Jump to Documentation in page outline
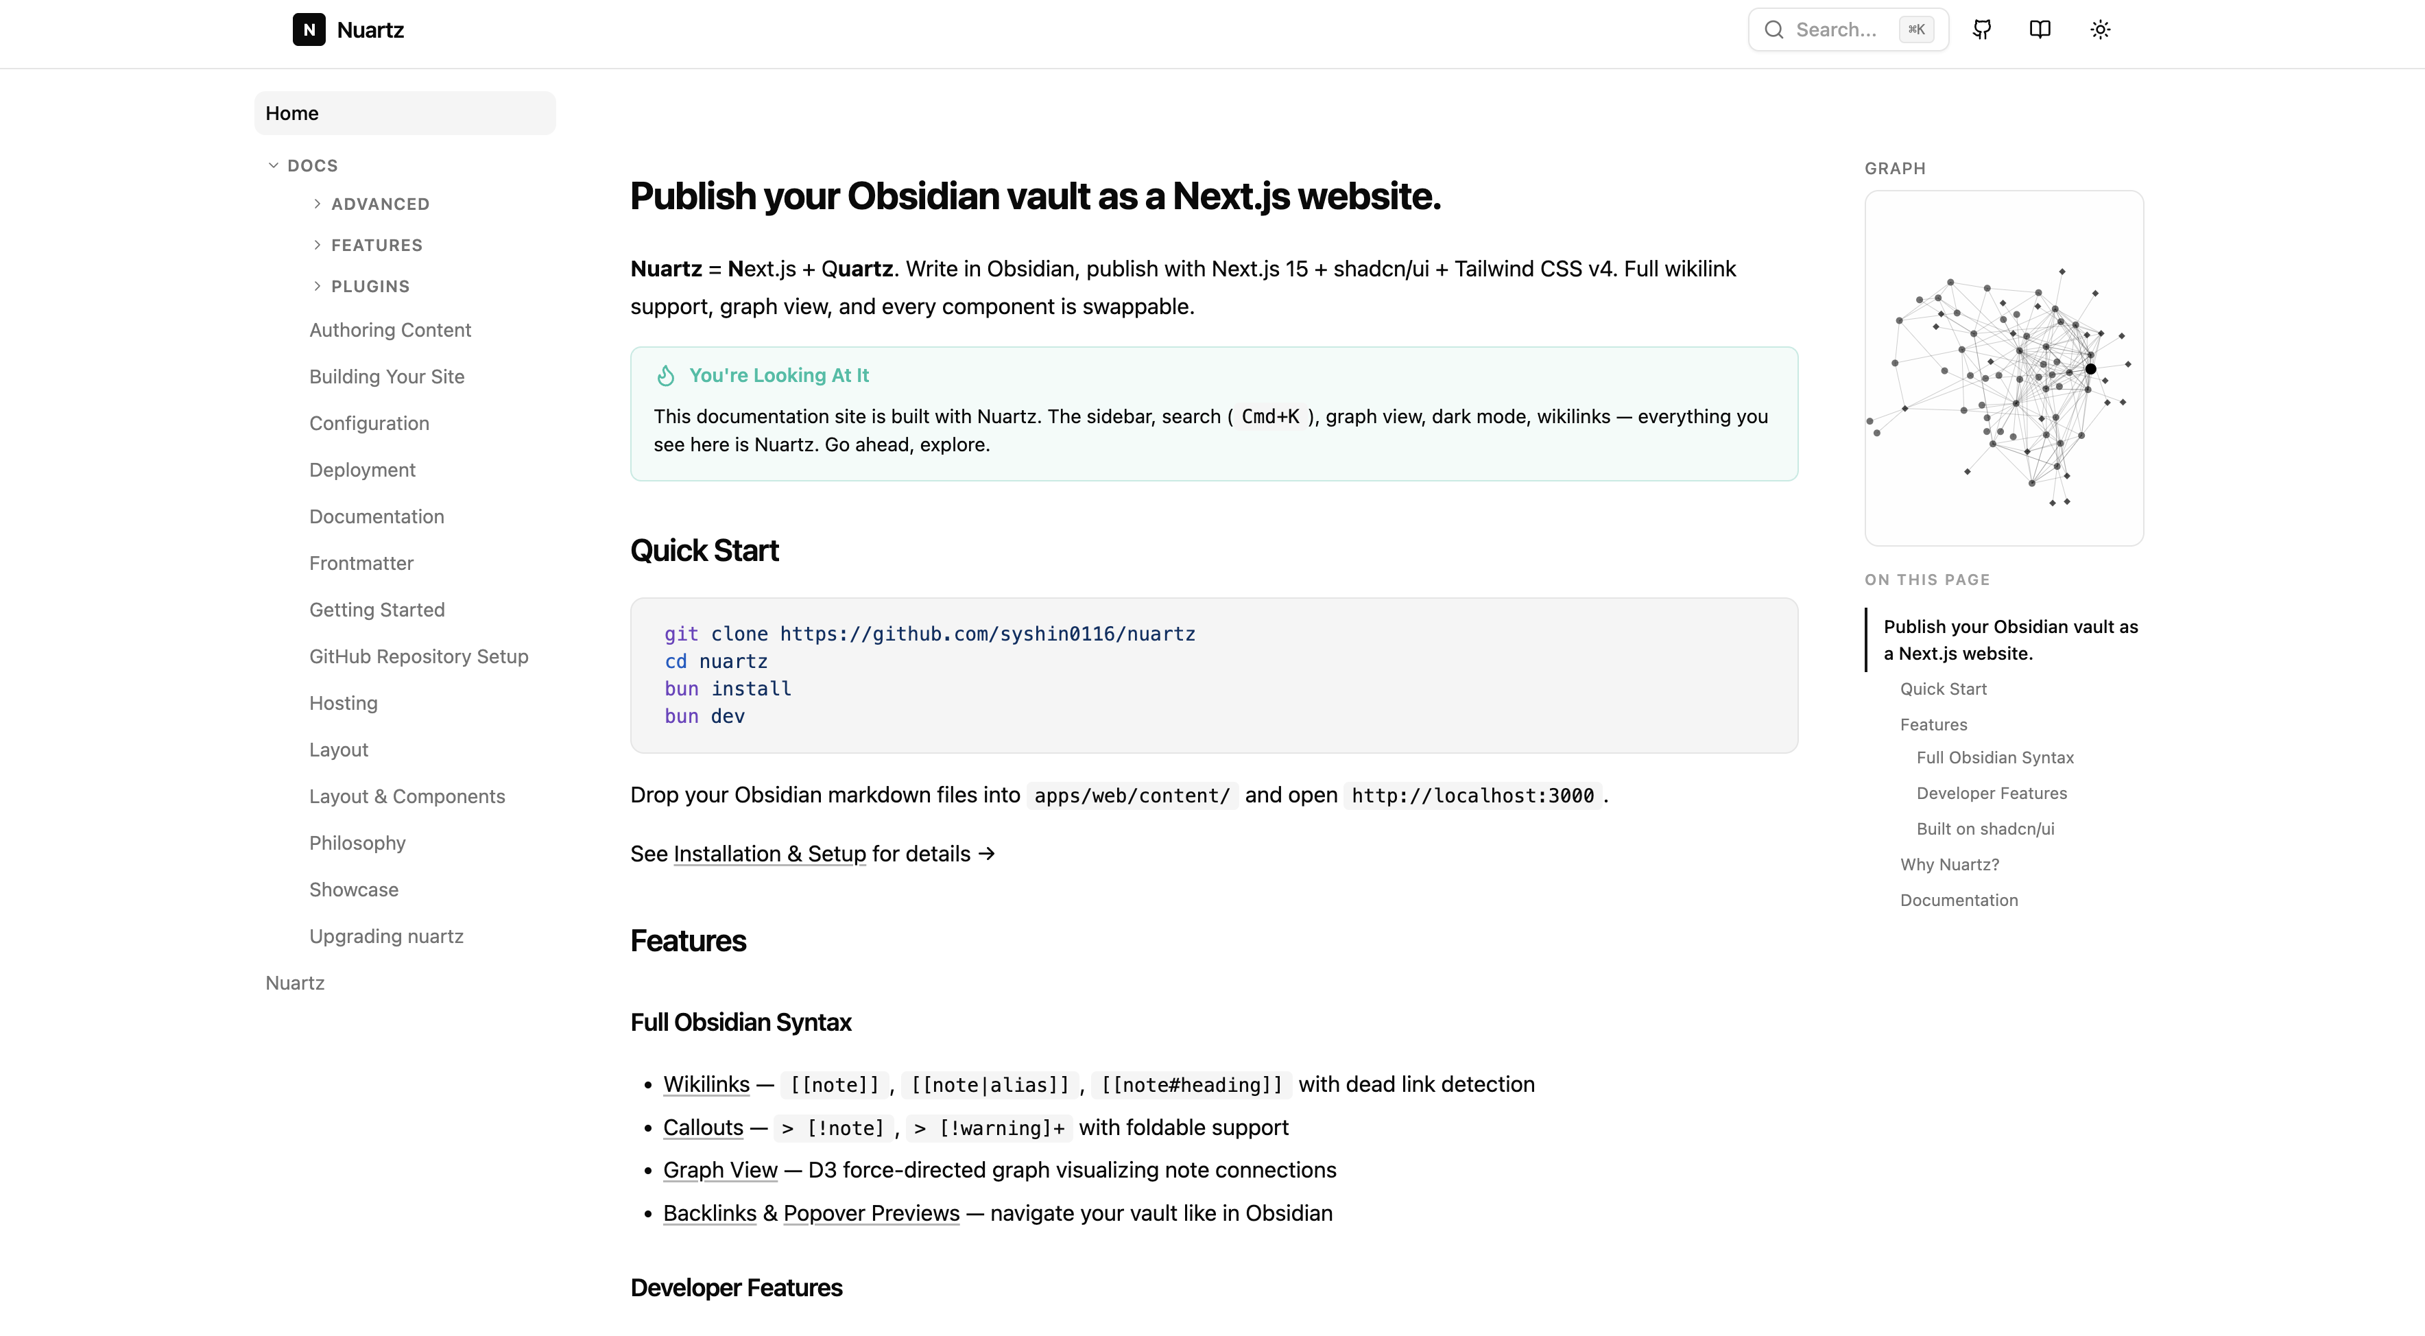Screen dimensions: 2425x1336 click(1959, 901)
